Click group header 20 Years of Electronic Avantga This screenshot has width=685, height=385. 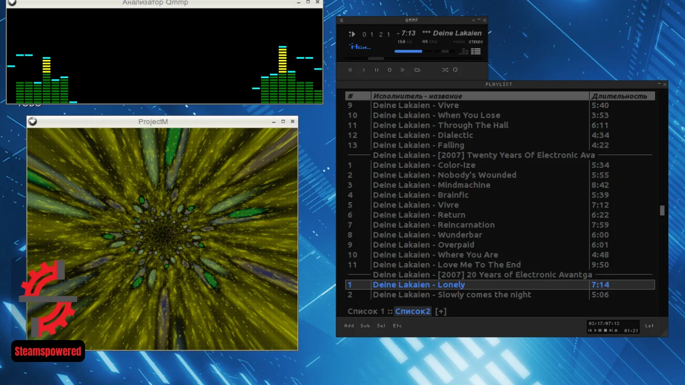tap(500, 274)
